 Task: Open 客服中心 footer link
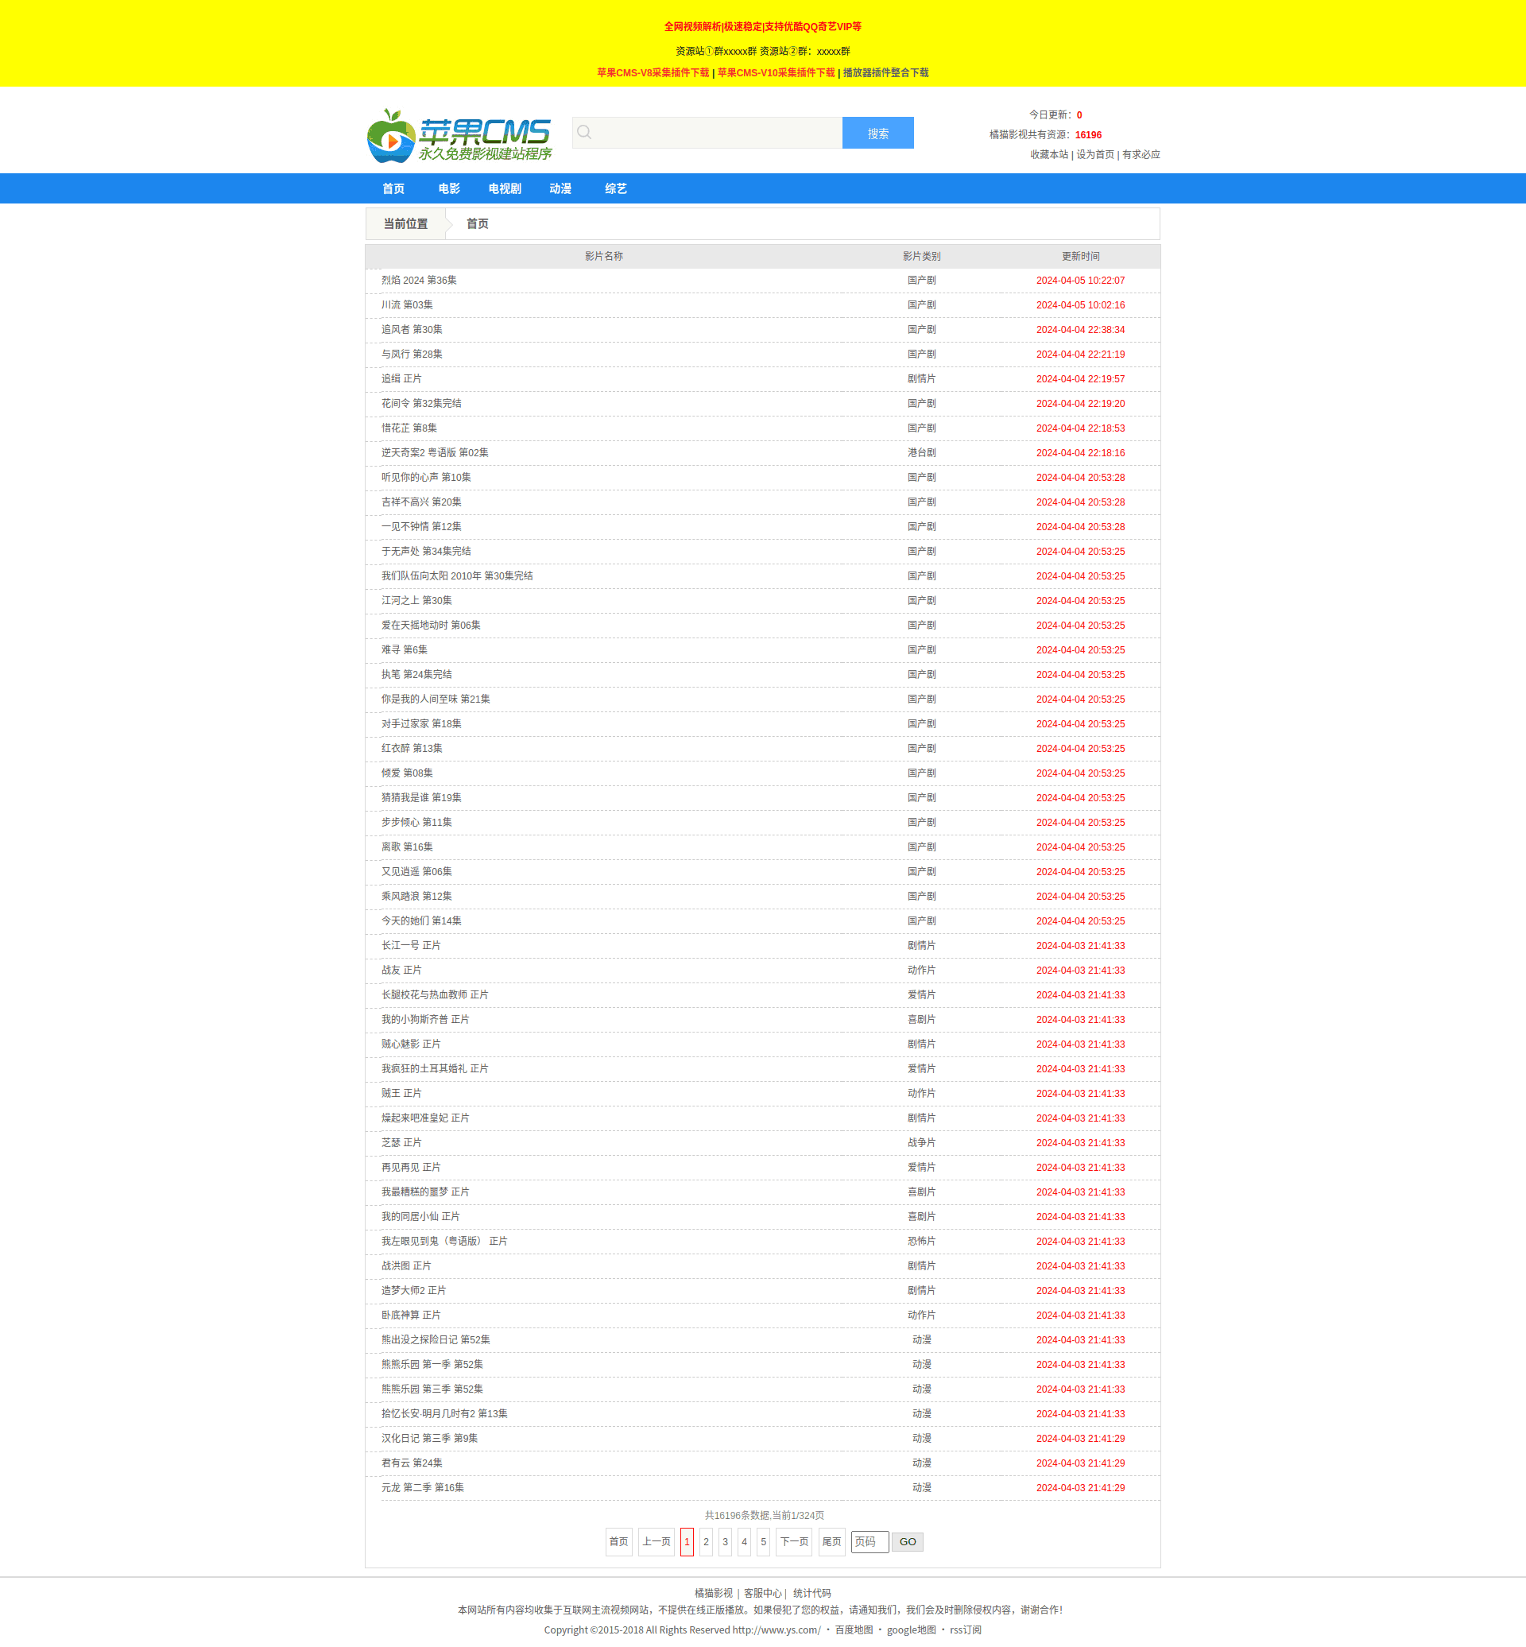(x=762, y=1593)
